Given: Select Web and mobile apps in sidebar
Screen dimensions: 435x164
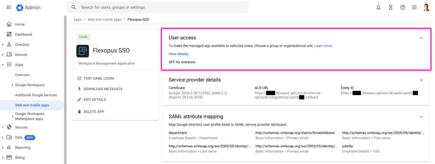Looking at the screenshot, I should coord(32,105).
